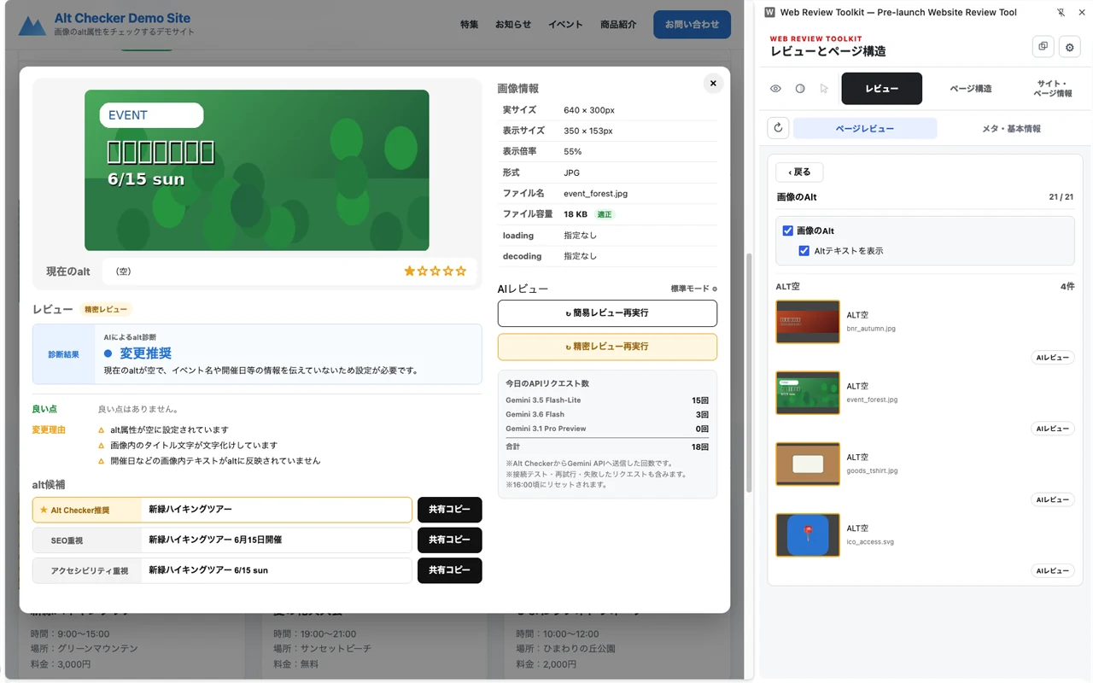Viewport: 1093px width, 683px height.
Task: Click the refresh icon next to ページレビュー
Action: pyautogui.click(x=778, y=128)
